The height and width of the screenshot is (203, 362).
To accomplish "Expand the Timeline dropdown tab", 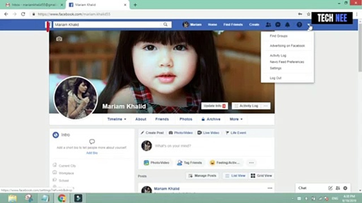I will pyautogui.click(x=117, y=119).
